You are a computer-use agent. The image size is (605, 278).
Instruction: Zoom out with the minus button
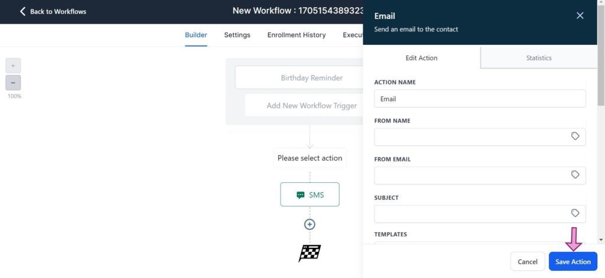[13, 83]
